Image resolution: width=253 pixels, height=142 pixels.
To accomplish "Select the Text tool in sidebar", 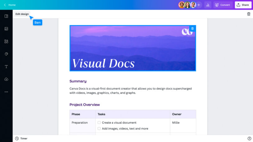I will [6, 67].
